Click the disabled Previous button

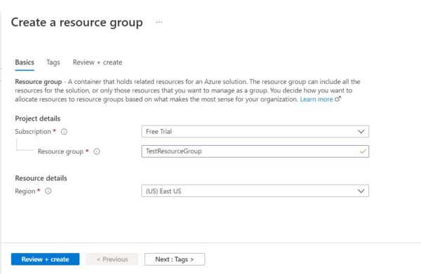tap(112, 259)
